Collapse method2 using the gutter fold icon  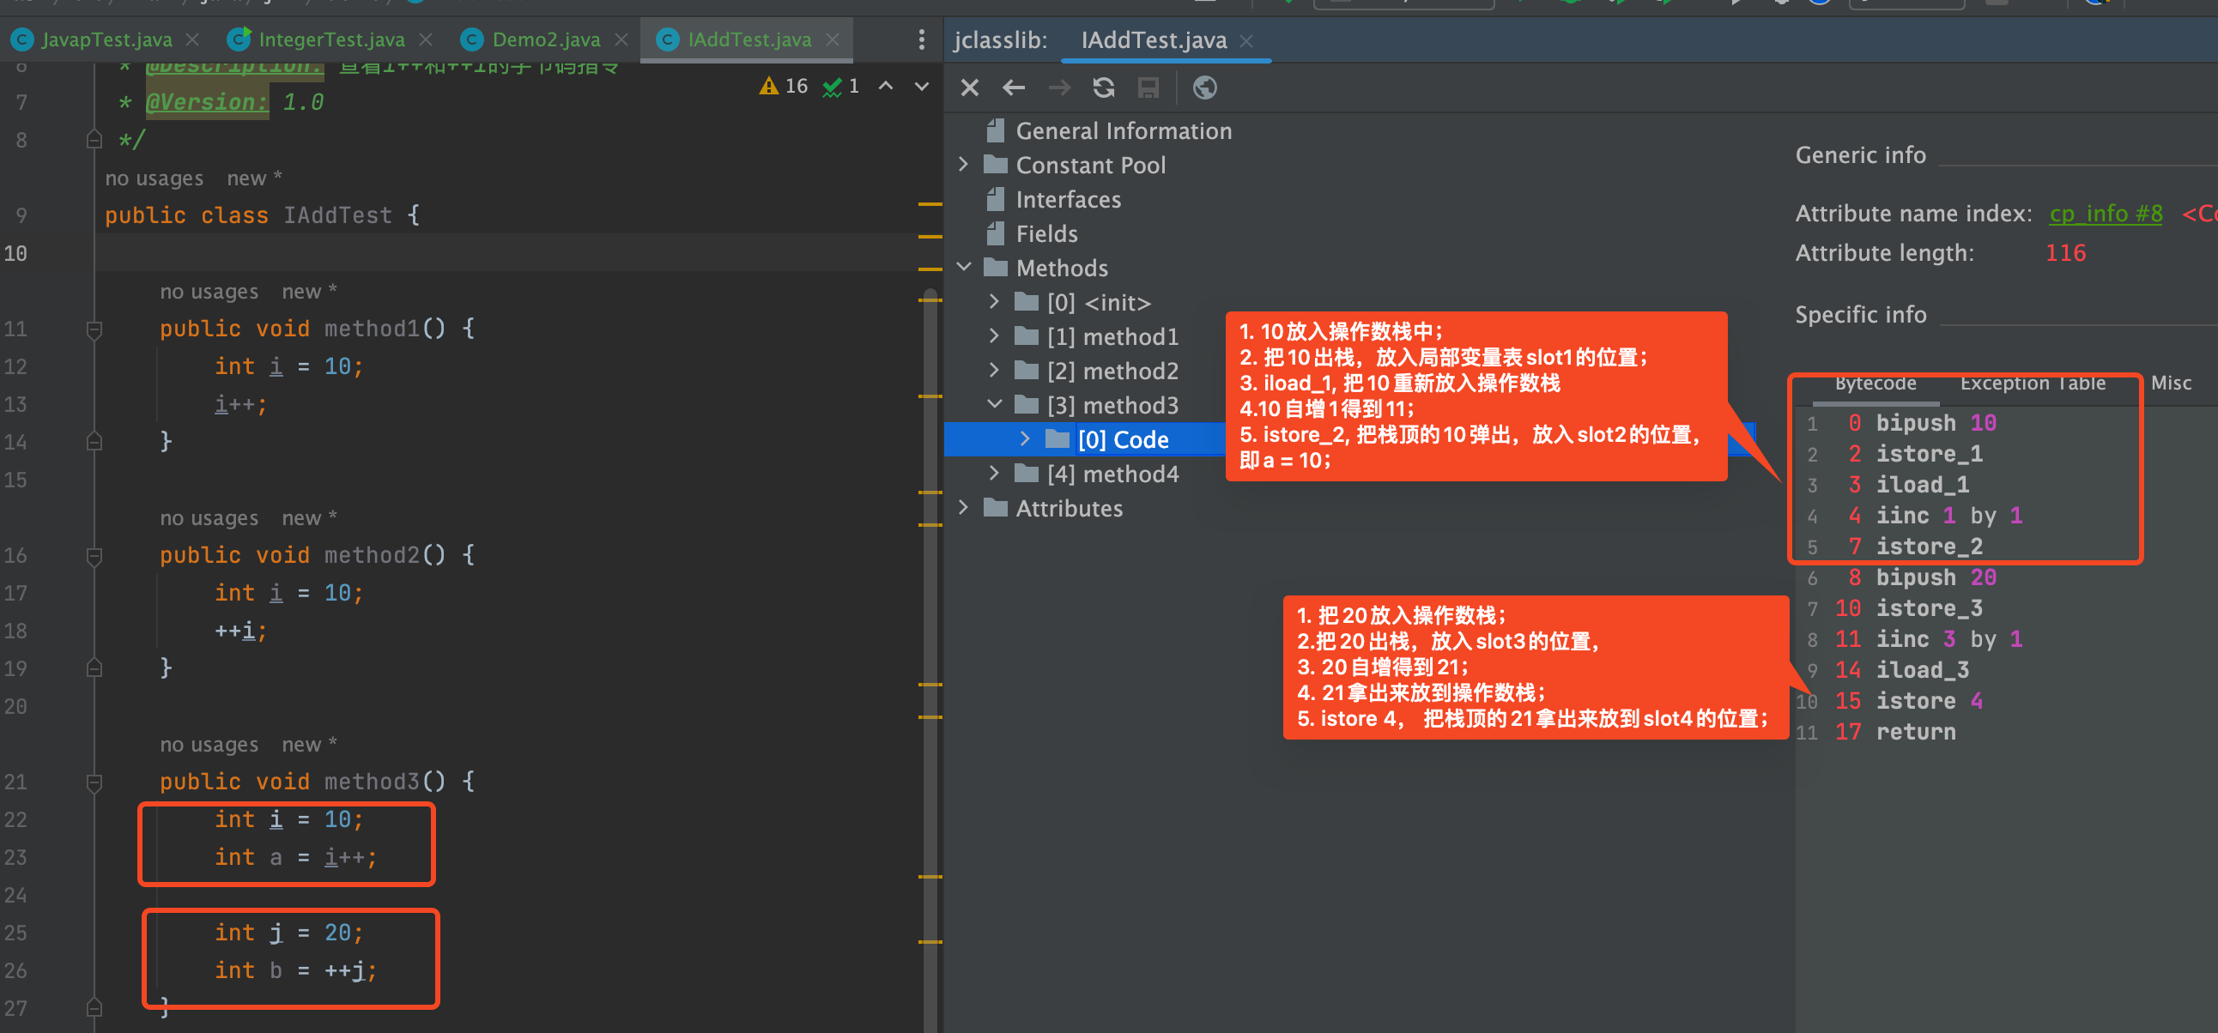pyautogui.click(x=94, y=556)
